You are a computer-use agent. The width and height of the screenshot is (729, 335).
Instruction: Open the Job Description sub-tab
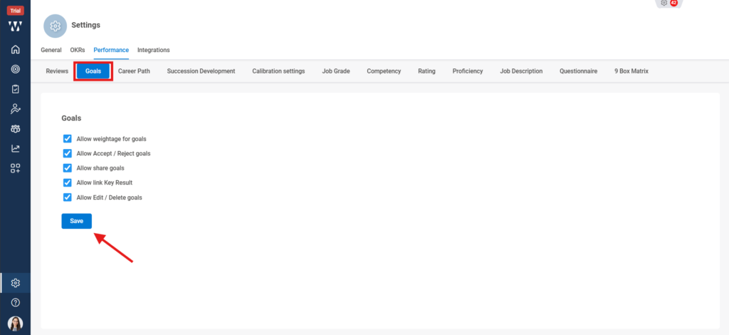point(521,71)
